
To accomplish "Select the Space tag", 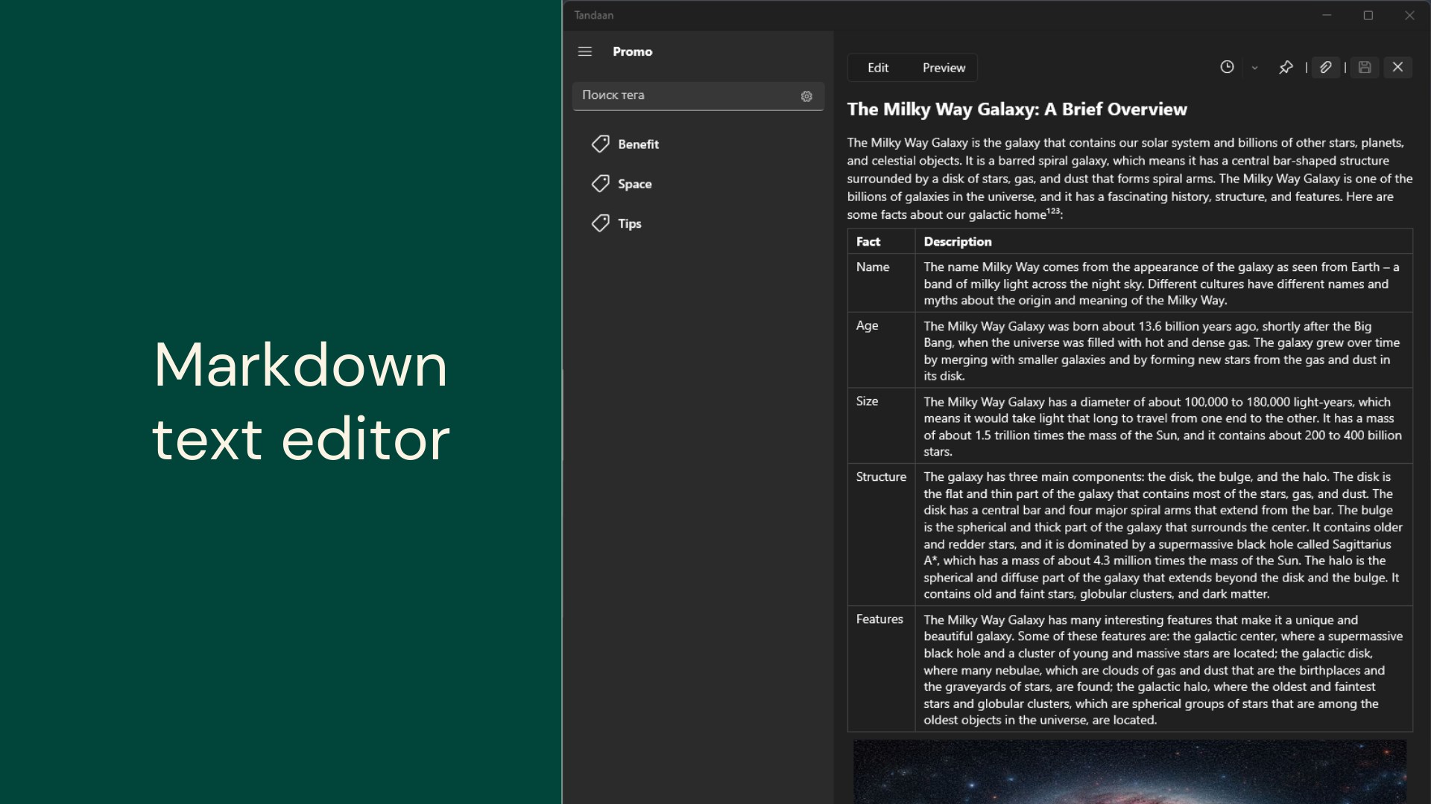I will (x=634, y=184).
